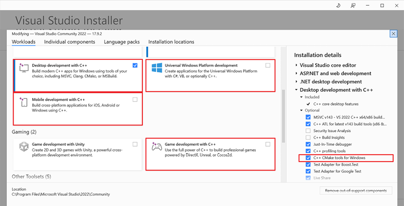Click the Other Toolsets (5) heading
404x206 pixels.
[x=32, y=177]
